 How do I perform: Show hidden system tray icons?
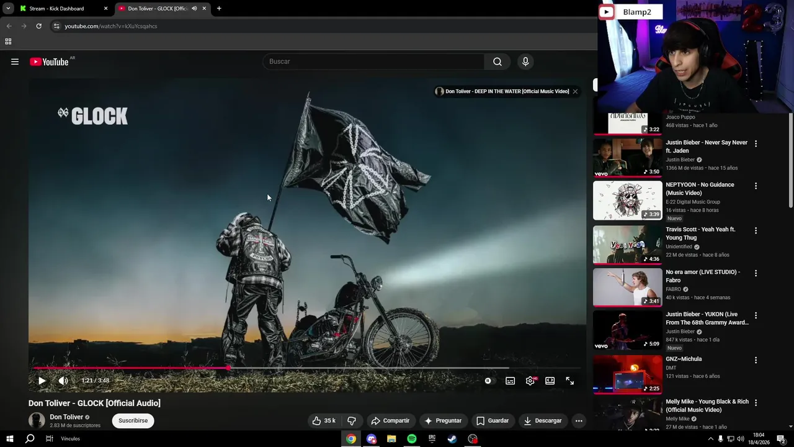(710, 439)
